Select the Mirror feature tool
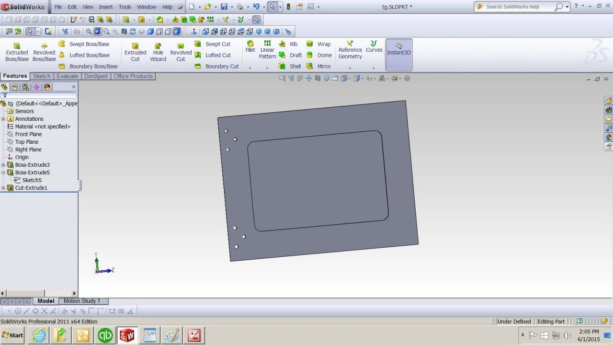The width and height of the screenshot is (613, 345). [319, 66]
